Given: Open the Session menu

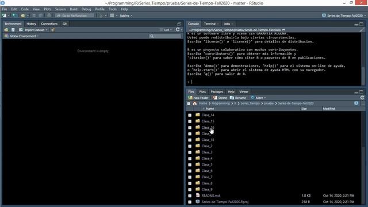Looking at the screenshot, I should coord(60,9).
